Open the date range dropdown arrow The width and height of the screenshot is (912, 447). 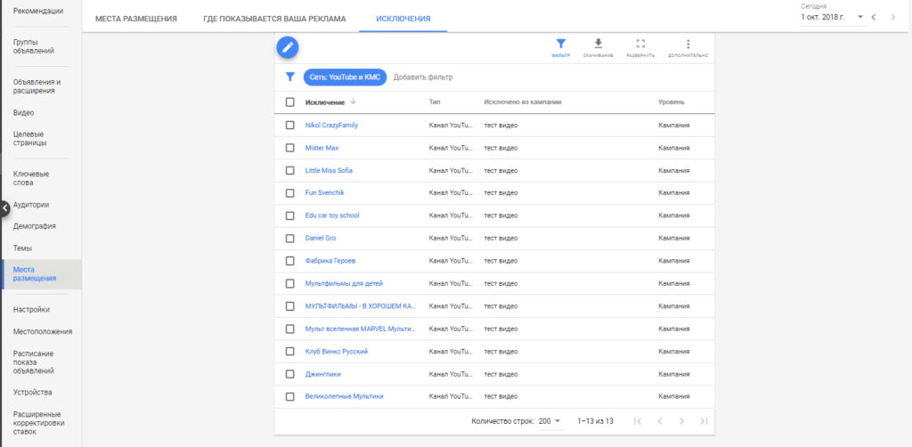click(859, 17)
